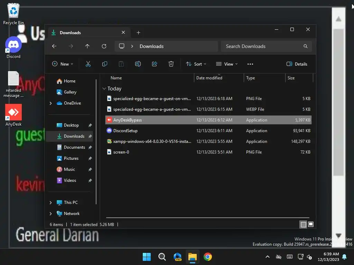
Task: Click the search magnifier in Search Downloads
Action: [x=306, y=46]
